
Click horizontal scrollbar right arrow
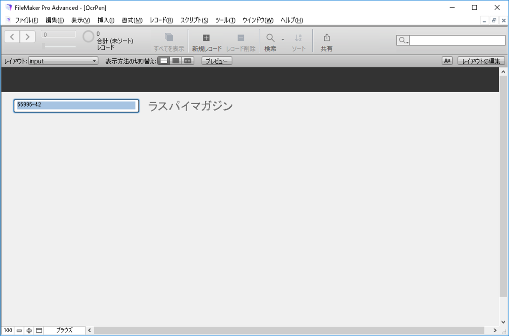click(495, 330)
